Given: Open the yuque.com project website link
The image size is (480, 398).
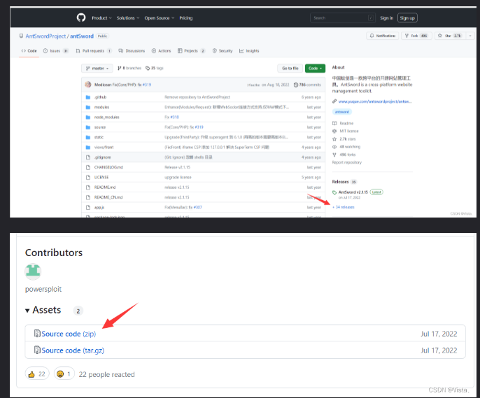Looking at the screenshot, I should pyautogui.click(x=375, y=101).
